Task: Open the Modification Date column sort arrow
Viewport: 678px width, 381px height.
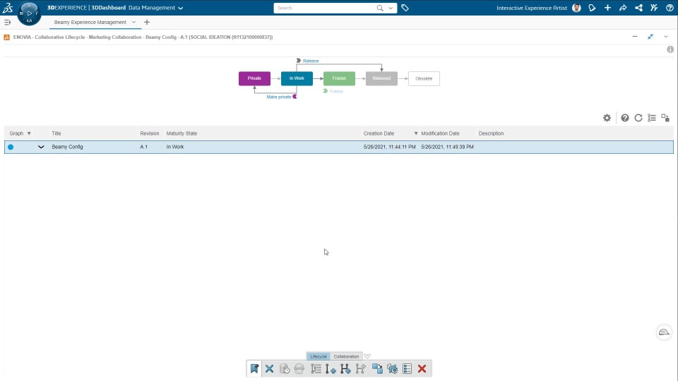Action: click(416, 133)
